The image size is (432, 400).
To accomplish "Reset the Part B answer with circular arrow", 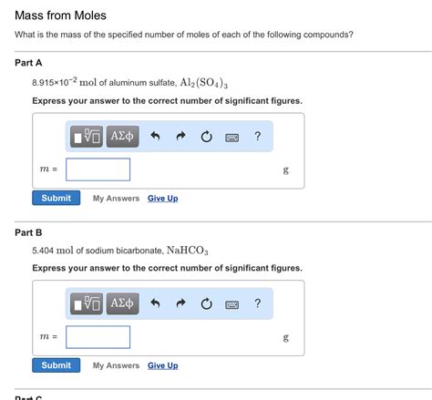I will [207, 303].
